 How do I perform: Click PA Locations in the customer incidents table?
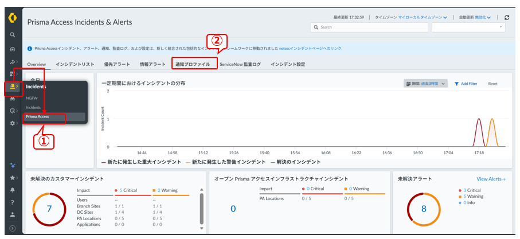89,218
